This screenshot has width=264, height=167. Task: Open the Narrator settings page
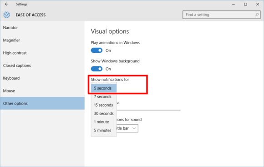(42, 28)
